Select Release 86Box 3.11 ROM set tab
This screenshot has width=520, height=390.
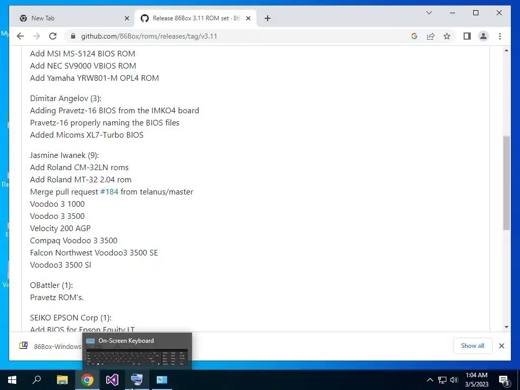[x=196, y=18]
